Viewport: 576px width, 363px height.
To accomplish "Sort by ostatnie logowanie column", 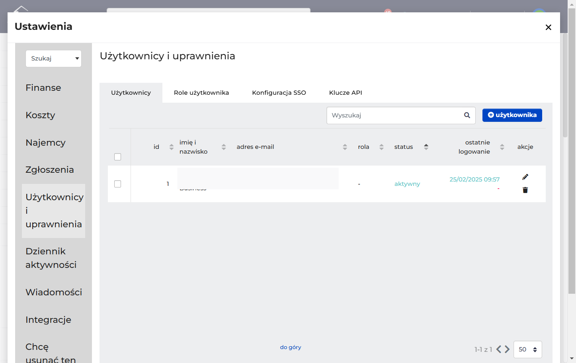I will (x=502, y=147).
